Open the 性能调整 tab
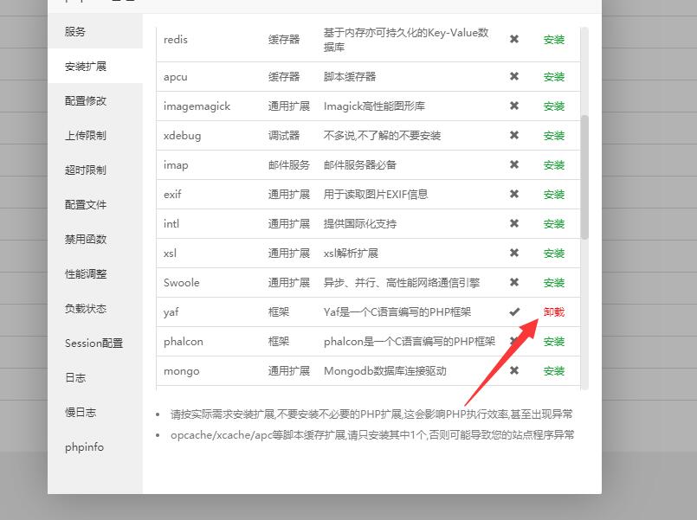The width and height of the screenshot is (697, 520). click(x=95, y=274)
